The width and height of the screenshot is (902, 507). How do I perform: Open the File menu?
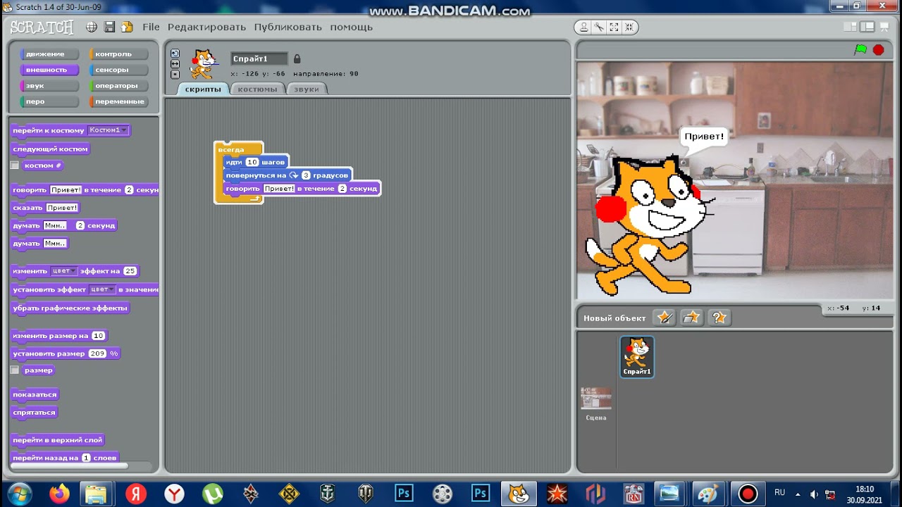click(151, 27)
